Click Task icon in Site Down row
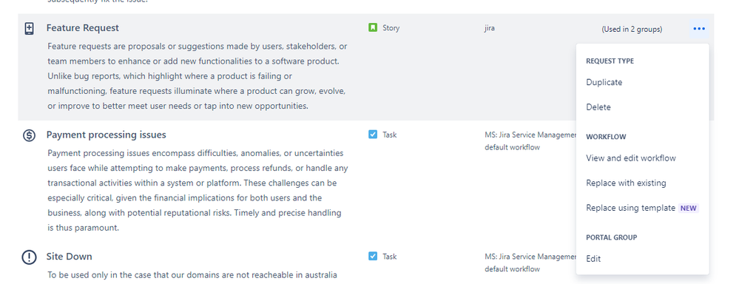The image size is (739, 284). click(373, 256)
